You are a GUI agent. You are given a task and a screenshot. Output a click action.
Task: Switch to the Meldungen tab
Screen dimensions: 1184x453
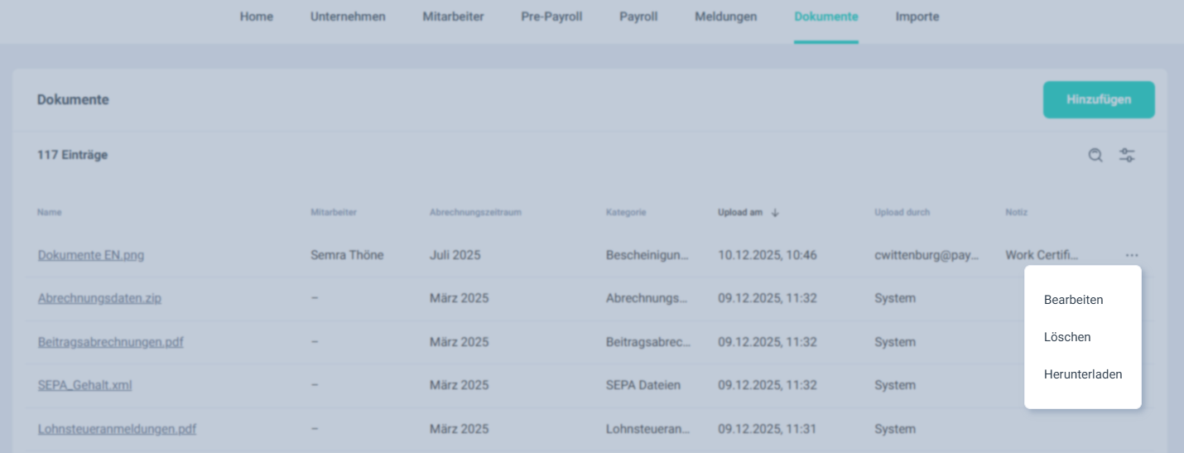pyautogui.click(x=725, y=17)
